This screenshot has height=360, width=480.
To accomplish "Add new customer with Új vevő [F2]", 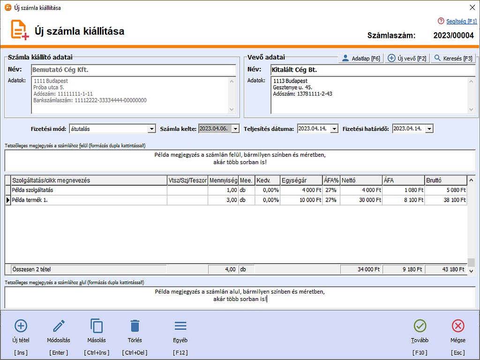I will (406, 59).
